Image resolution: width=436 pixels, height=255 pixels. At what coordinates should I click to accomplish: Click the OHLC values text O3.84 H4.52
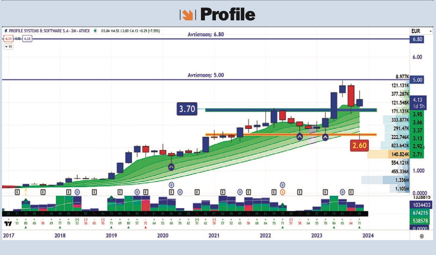110,31
